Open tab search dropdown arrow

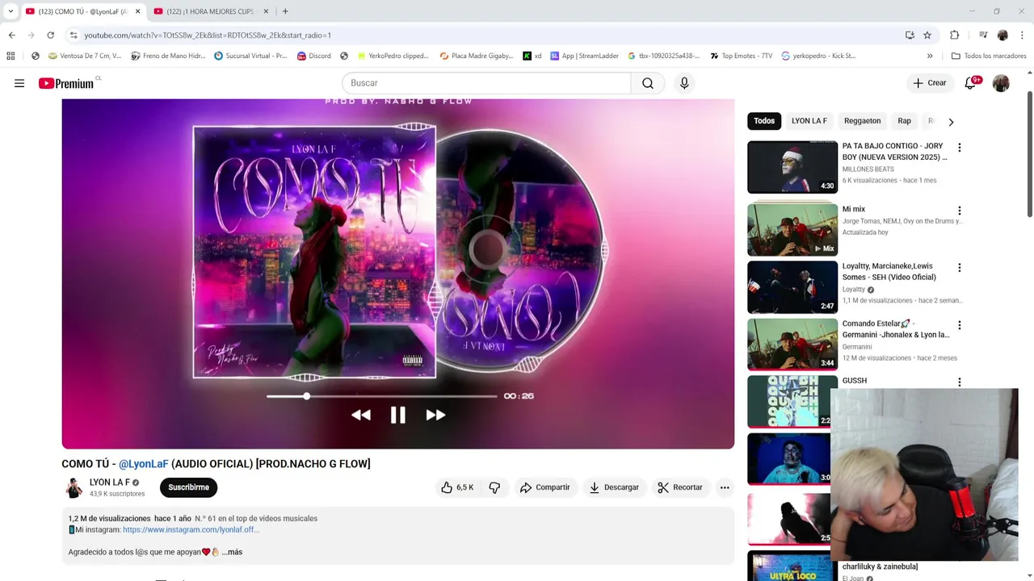11,11
